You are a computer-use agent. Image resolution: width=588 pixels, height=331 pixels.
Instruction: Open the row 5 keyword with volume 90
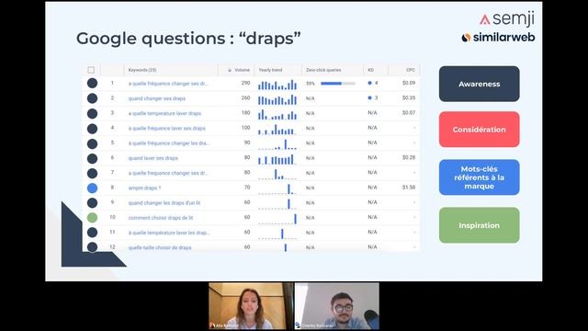tap(169, 143)
